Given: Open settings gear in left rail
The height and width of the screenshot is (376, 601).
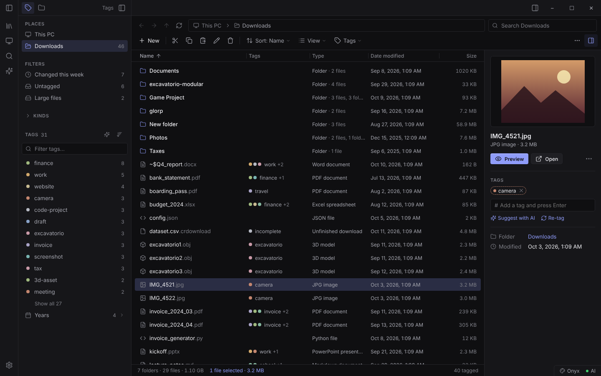Looking at the screenshot, I should click(9, 365).
